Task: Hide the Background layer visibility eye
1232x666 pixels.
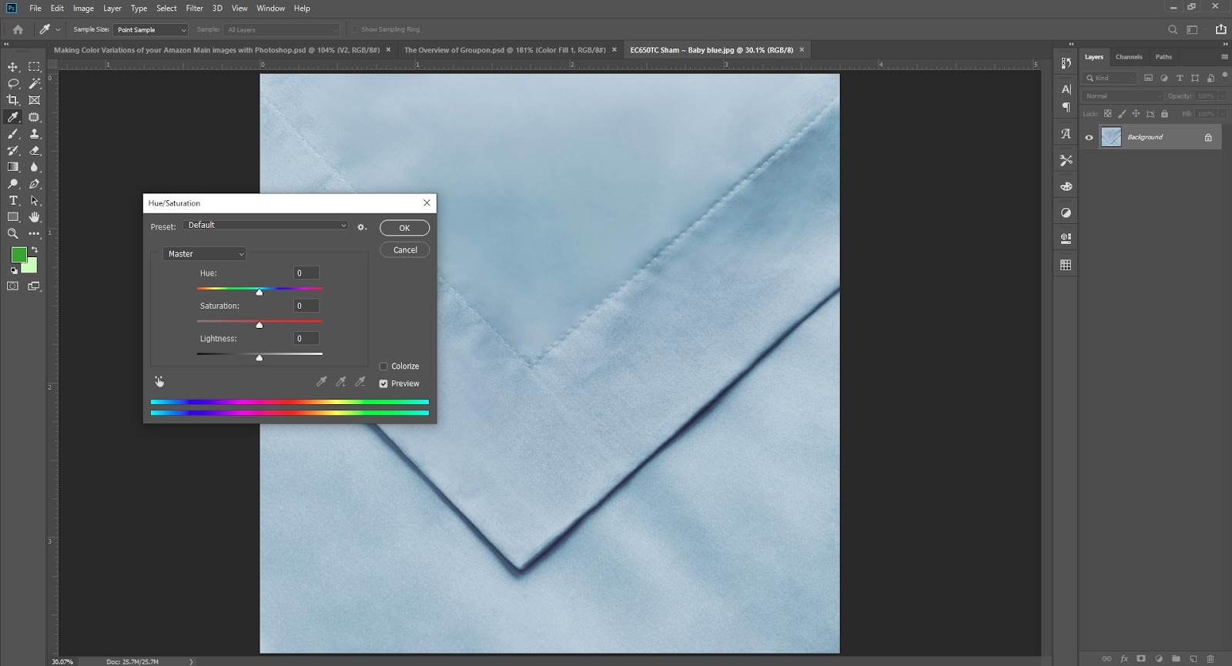Action: (x=1089, y=138)
